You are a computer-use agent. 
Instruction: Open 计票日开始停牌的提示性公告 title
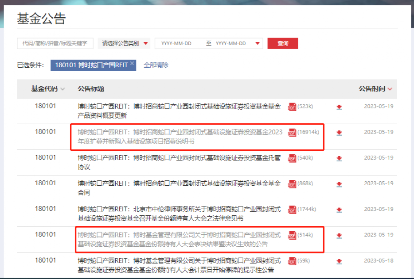179,265
